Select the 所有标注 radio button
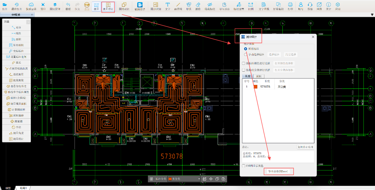 pyautogui.click(x=246, y=49)
